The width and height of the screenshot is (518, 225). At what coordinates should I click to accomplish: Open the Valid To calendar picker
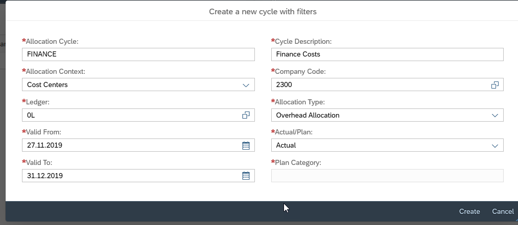(x=246, y=176)
